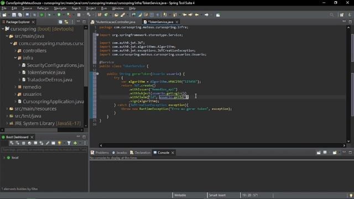
Task: Toggle Link with Editor in Package Explorer
Action: point(66,22)
